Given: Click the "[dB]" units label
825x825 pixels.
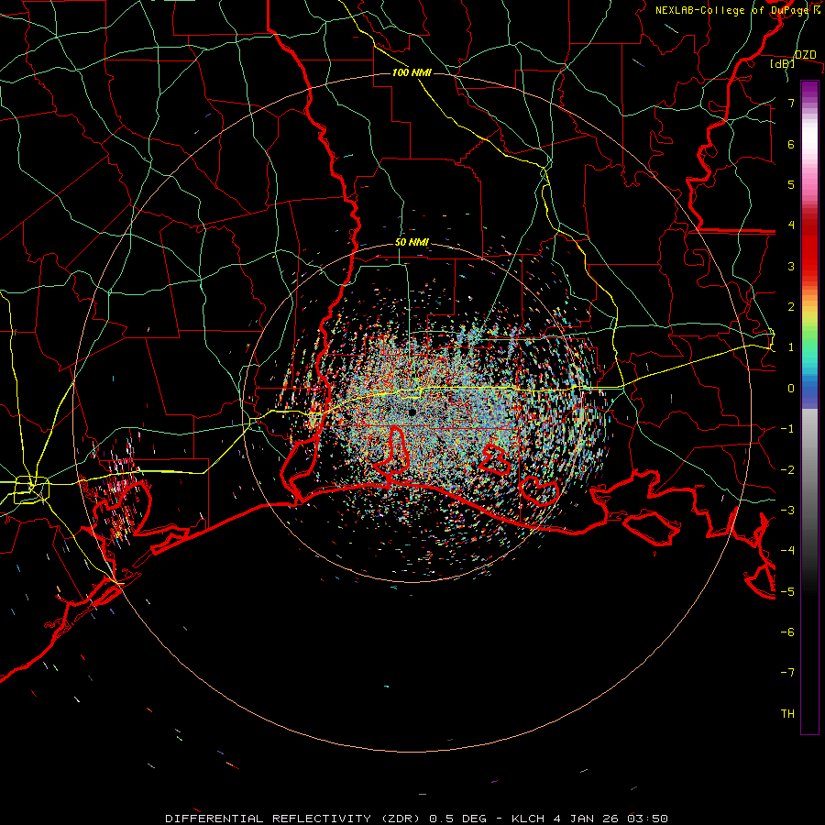Looking at the screenshot, I should point(783,64).
